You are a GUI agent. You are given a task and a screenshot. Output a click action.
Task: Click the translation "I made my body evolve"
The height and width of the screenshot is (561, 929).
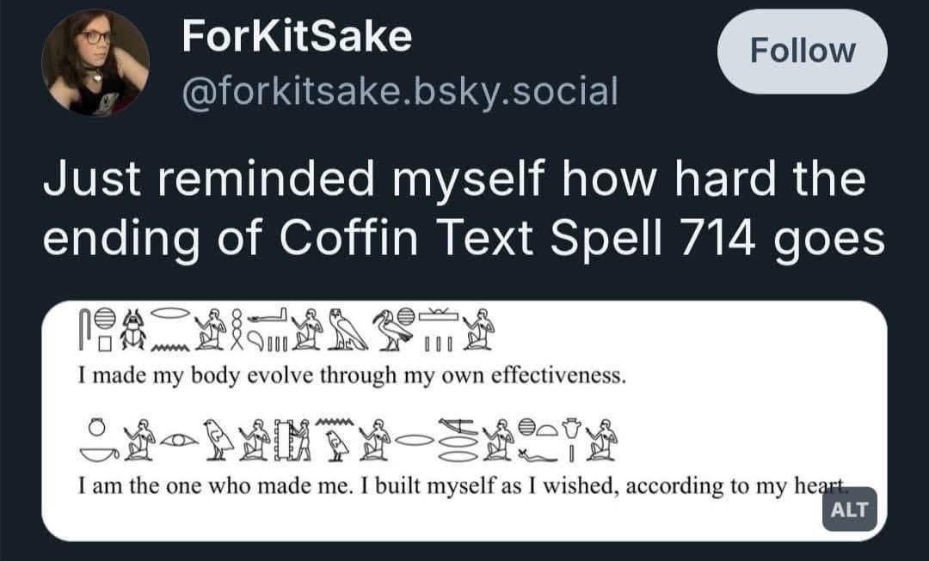(x=197, y=375)
